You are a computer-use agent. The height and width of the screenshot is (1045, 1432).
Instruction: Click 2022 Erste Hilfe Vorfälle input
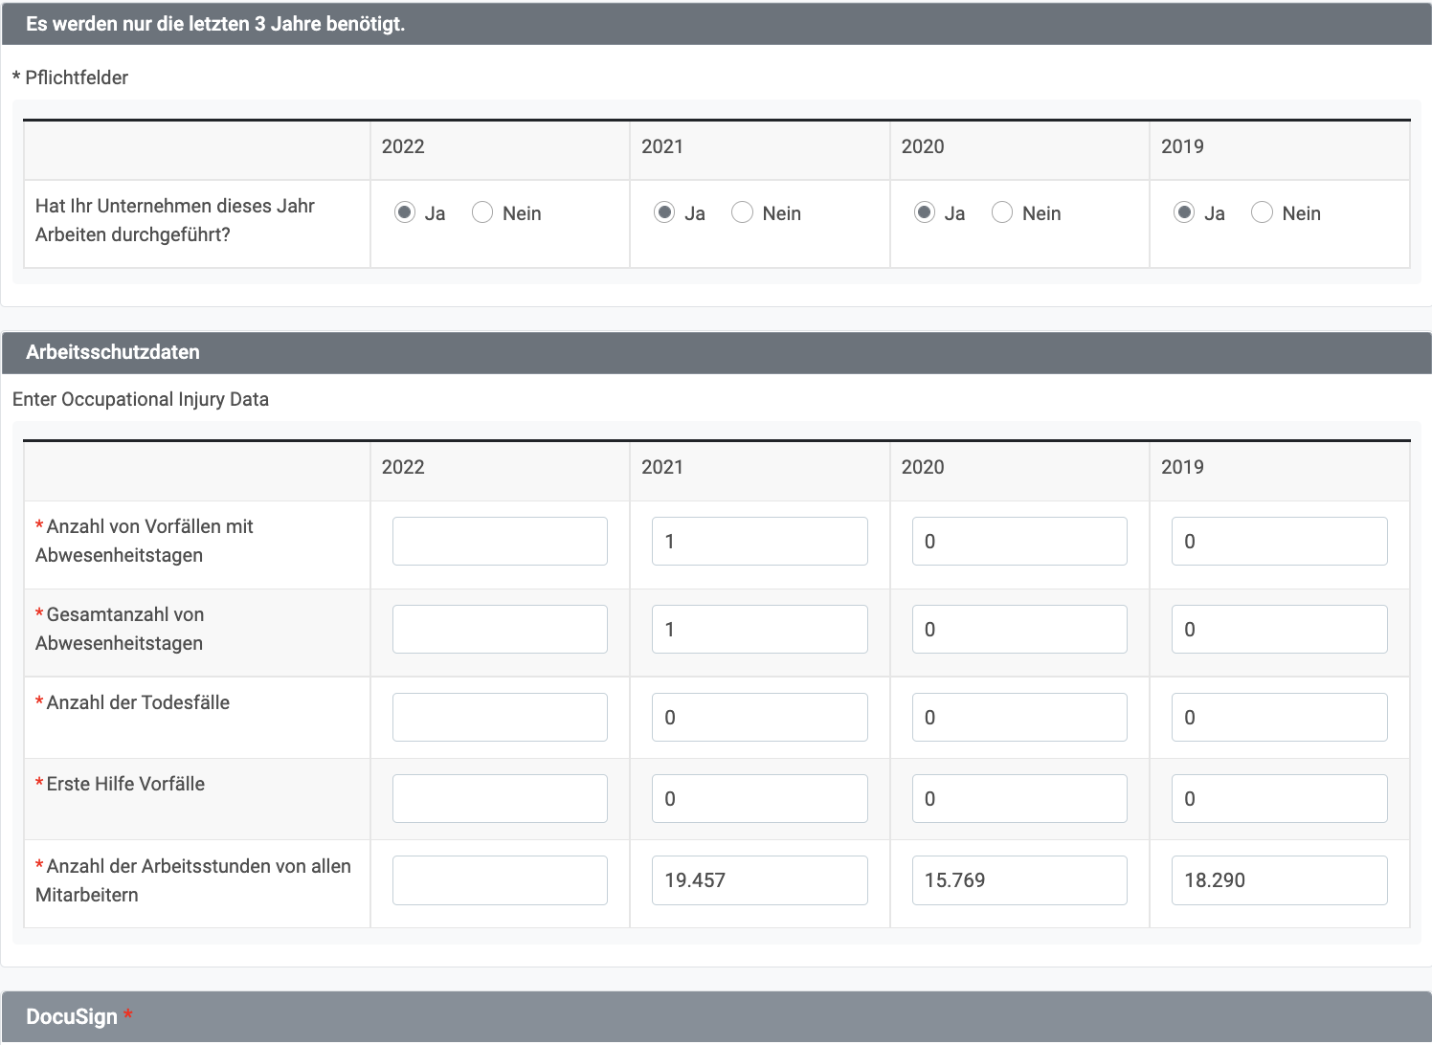[500, 799]
